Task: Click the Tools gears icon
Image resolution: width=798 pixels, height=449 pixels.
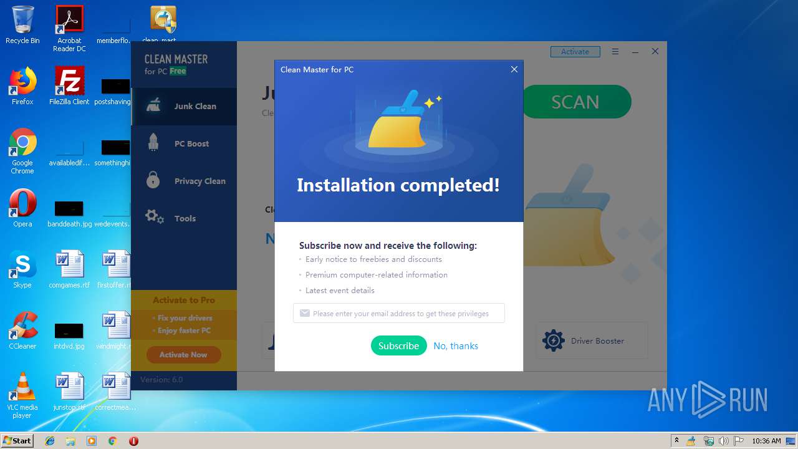Action: pyautogui.click(x=154, y=217)
